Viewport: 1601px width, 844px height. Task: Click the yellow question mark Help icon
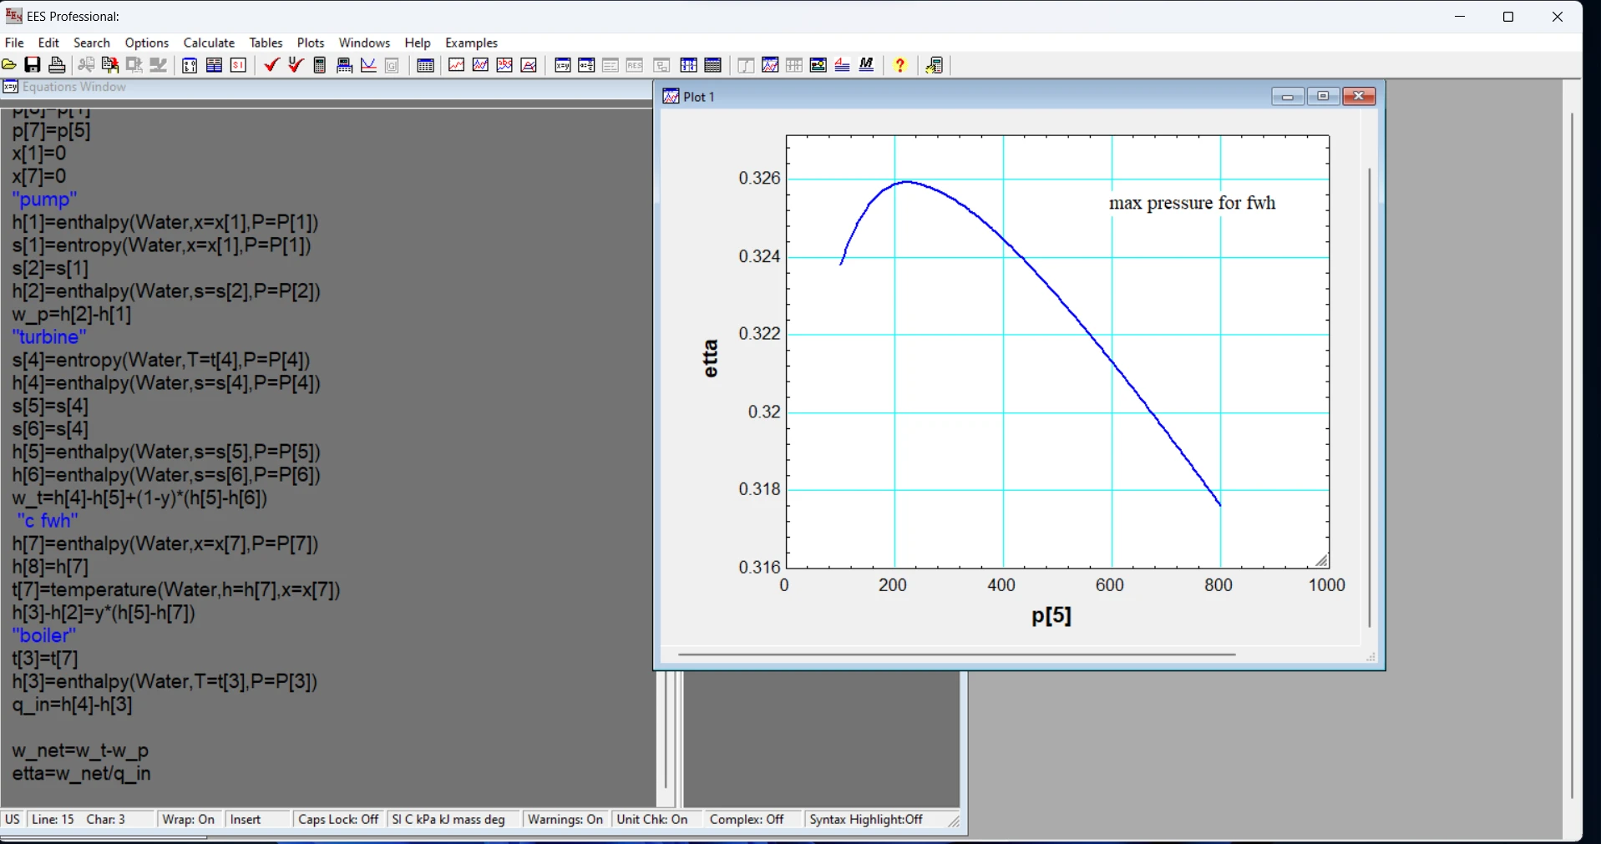900,65
